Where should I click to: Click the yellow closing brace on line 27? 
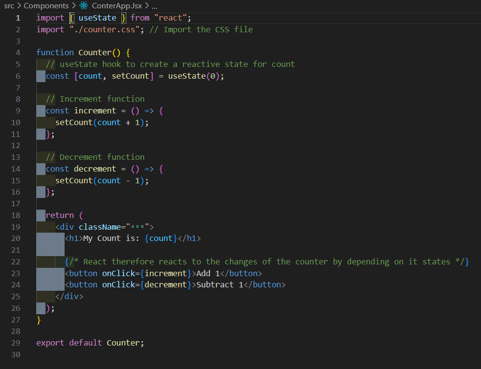coord(39,320)
